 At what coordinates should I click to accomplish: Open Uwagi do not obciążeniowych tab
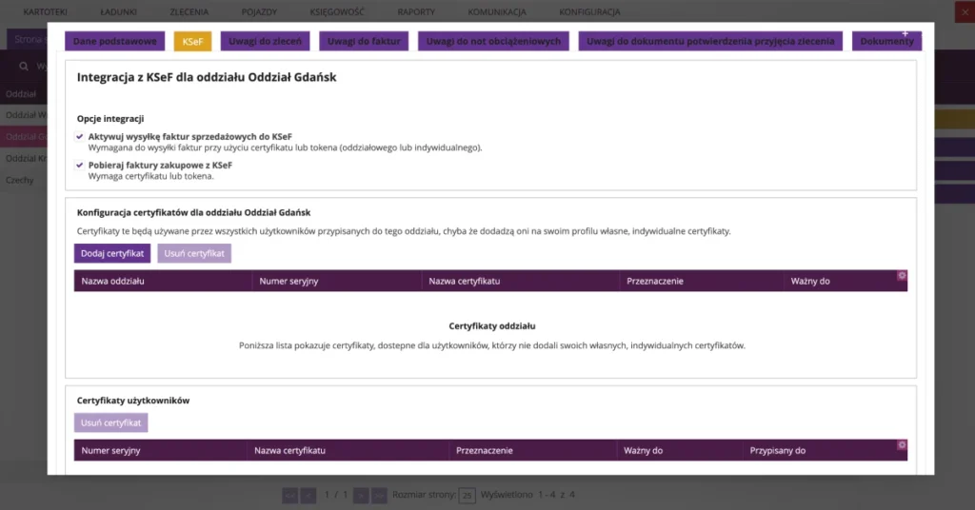pyautogui.click(x=493, y=41)
